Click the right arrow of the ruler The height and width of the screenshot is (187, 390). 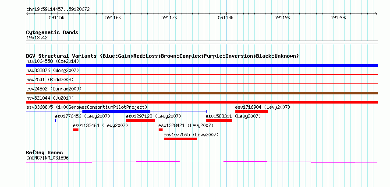click(x=376, y=14)
